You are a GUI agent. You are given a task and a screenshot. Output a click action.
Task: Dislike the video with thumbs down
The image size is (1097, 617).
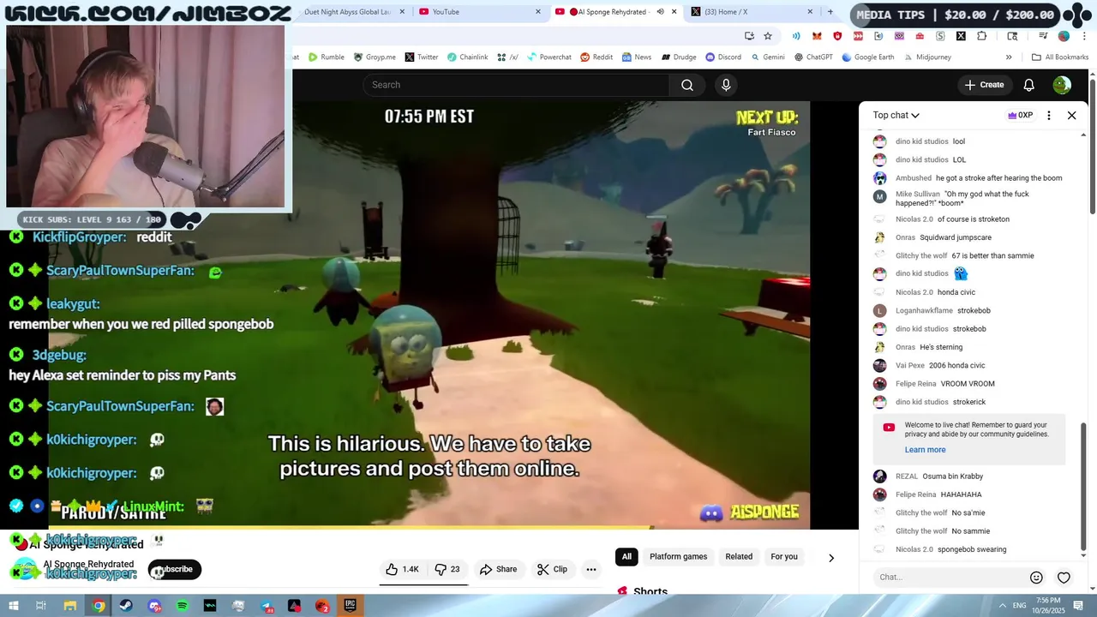[x=448, y=569]
